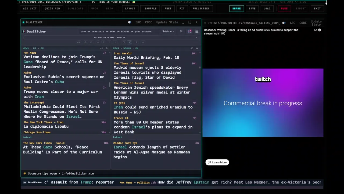
Task: Click the red NUKE button
Action: tap(284, 8)
